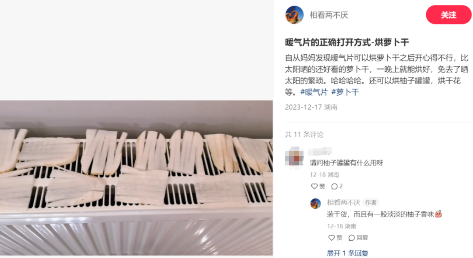Expand replies via 展开 1 条回复

(x=347, y=253)
